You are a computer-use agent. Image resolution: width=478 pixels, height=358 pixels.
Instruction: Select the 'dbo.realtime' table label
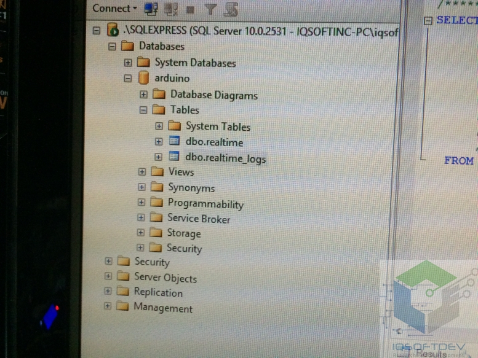pyautogui.click(x=215, y=142)
